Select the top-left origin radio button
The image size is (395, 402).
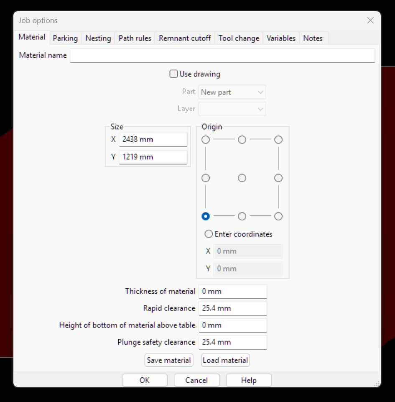pos(206,140)
